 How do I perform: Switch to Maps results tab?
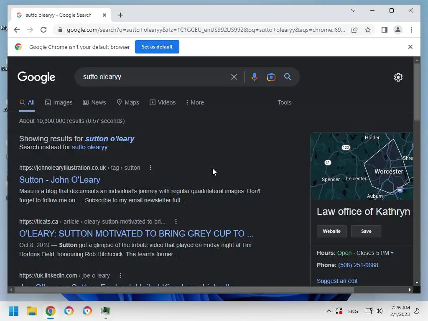pyautogui.click(x=128, y=103)
